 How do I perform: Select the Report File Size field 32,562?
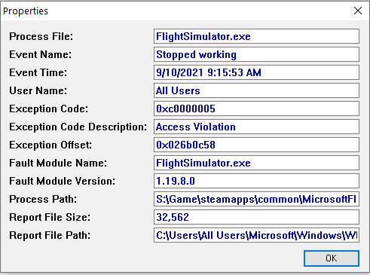pos(256,217)
